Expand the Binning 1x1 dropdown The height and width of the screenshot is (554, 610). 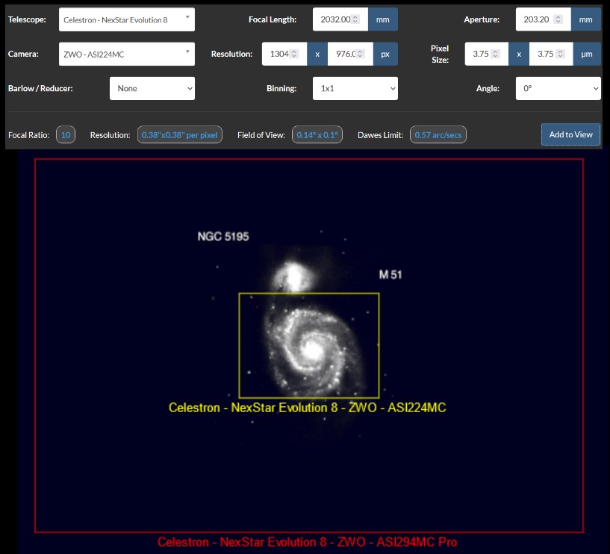coord(355,88)
